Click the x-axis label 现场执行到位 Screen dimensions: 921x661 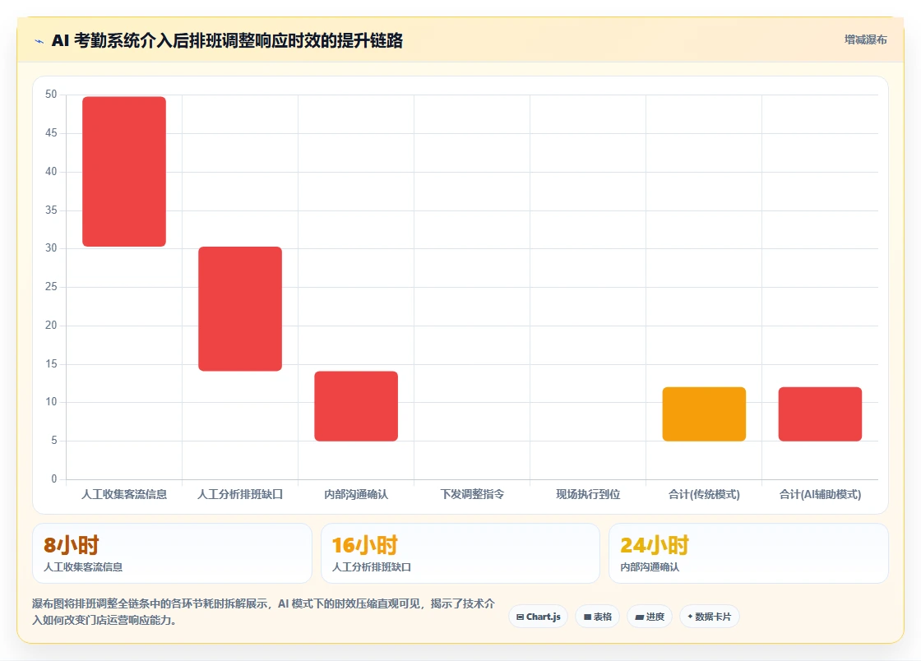click(x=588, y=494)
